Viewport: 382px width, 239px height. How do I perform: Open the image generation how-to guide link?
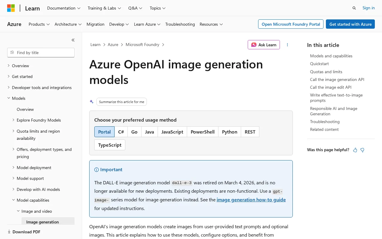pyautogui.click(x=251, y=200)
